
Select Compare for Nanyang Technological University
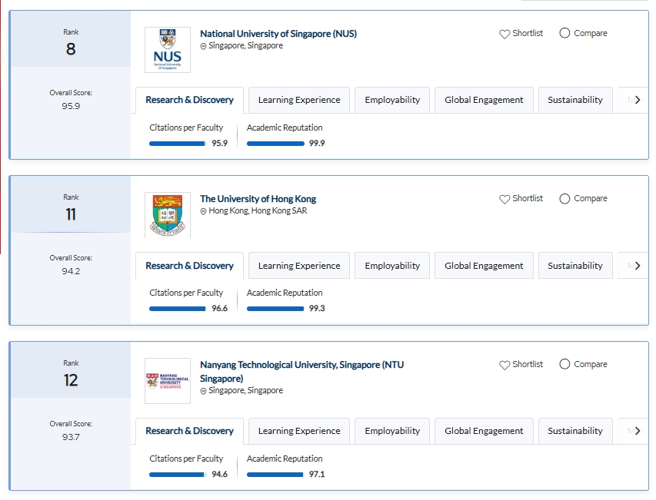[565, 364]
